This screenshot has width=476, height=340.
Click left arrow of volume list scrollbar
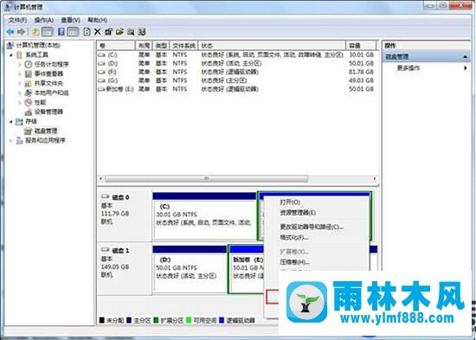click(100, 179)
